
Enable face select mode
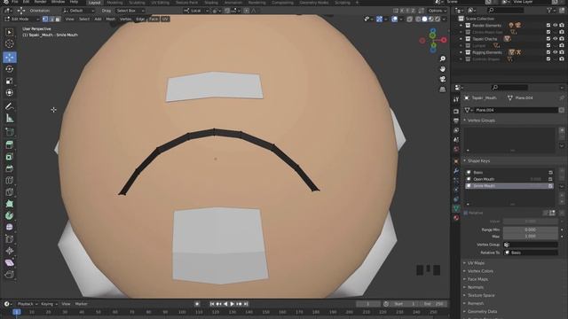pos(58,19)
